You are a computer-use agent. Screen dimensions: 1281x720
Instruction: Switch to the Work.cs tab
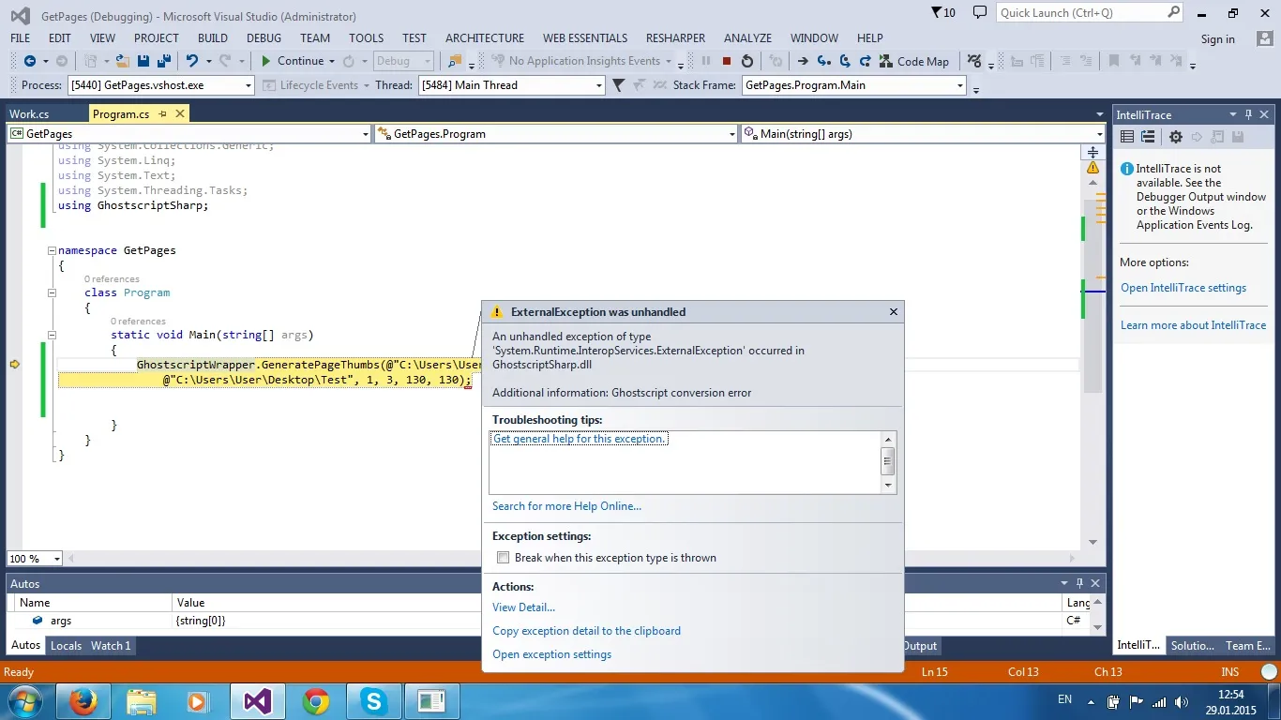pos(29,113)
